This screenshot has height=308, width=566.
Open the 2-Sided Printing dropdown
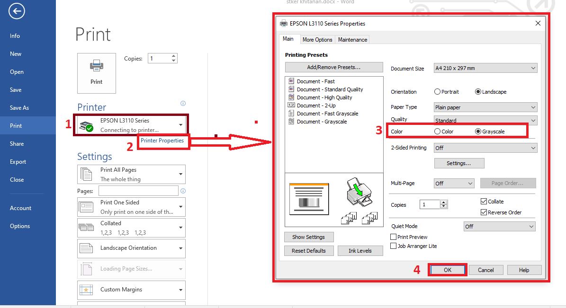[485, 148]
